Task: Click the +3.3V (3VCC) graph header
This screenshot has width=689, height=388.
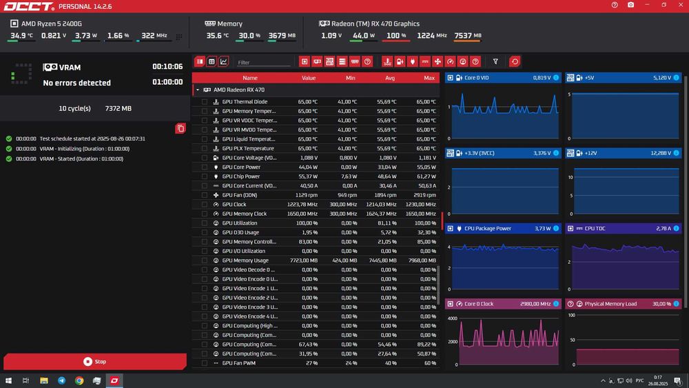Action: point(503,153)
